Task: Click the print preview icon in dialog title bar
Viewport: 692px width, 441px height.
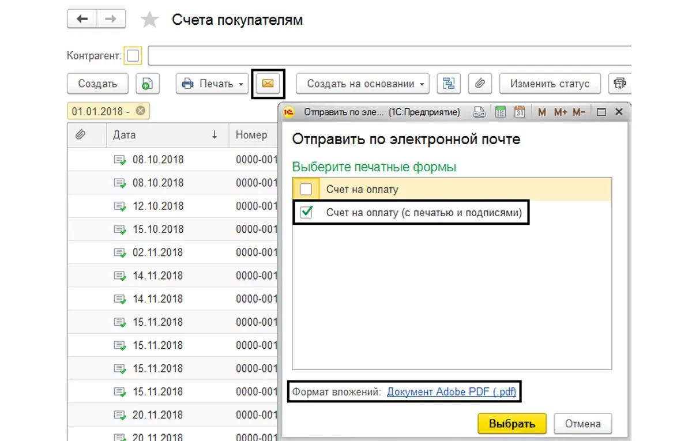Action: [x=479, y=112]
